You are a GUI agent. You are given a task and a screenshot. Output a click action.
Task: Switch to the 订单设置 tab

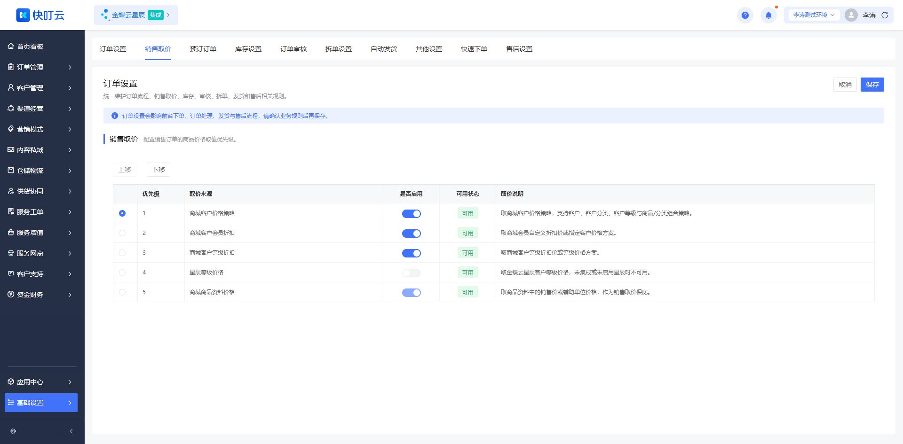[x=113, y=49]
